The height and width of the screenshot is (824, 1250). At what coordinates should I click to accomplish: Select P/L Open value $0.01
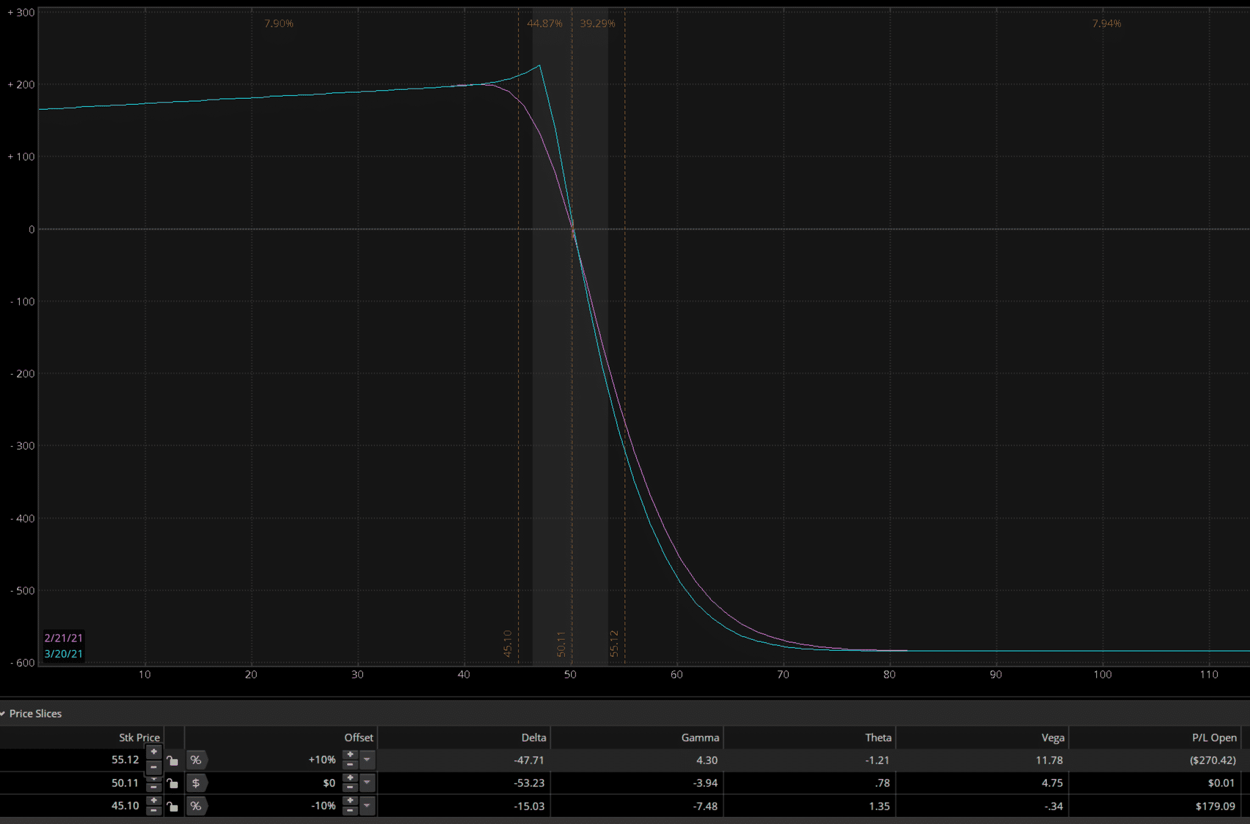1221,783
